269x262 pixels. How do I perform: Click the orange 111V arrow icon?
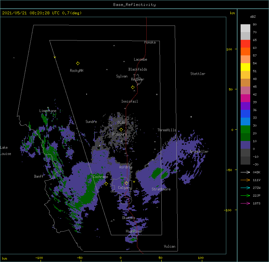point(245,180)
